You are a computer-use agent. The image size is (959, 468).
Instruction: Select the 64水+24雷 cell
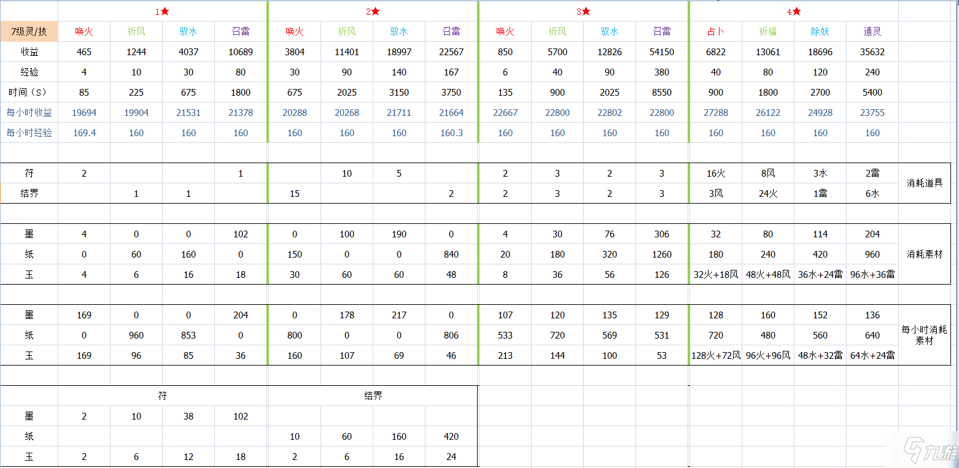[872, 356]
